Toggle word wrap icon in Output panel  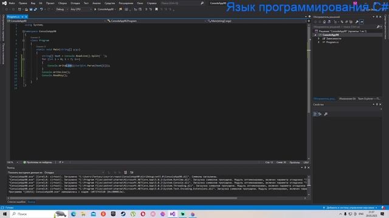pyautogui.click(x=131, y=172)
